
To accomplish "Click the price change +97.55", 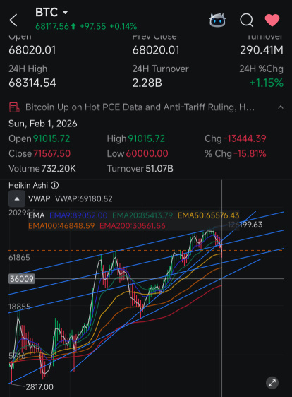I will coord(93,26).
